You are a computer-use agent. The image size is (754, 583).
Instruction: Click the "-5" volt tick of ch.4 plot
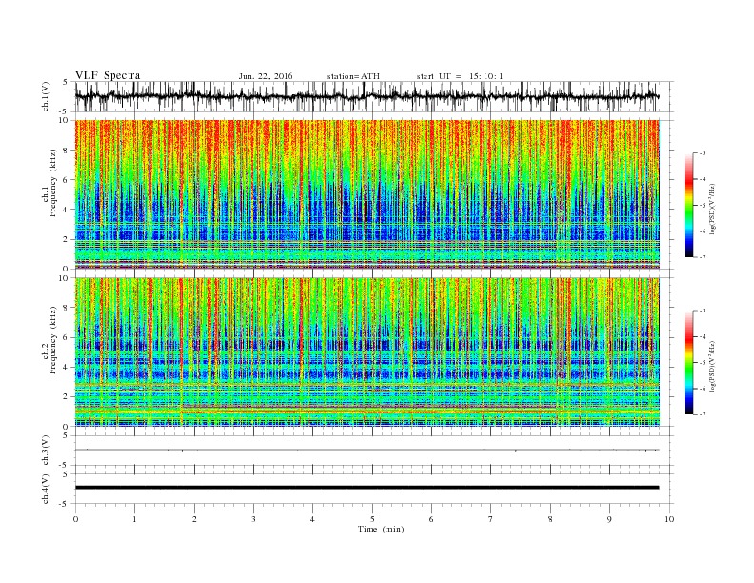[x=64, y=504]
